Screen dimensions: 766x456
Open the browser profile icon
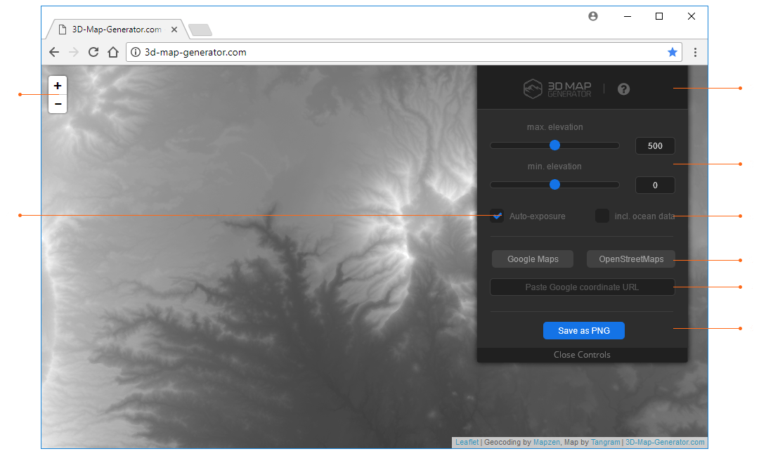(x=593, y=16)
